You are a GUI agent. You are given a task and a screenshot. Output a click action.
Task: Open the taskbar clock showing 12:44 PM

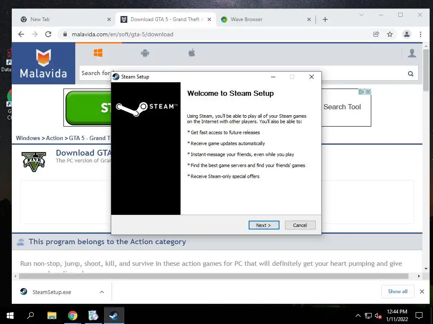[x=397, y=316]
